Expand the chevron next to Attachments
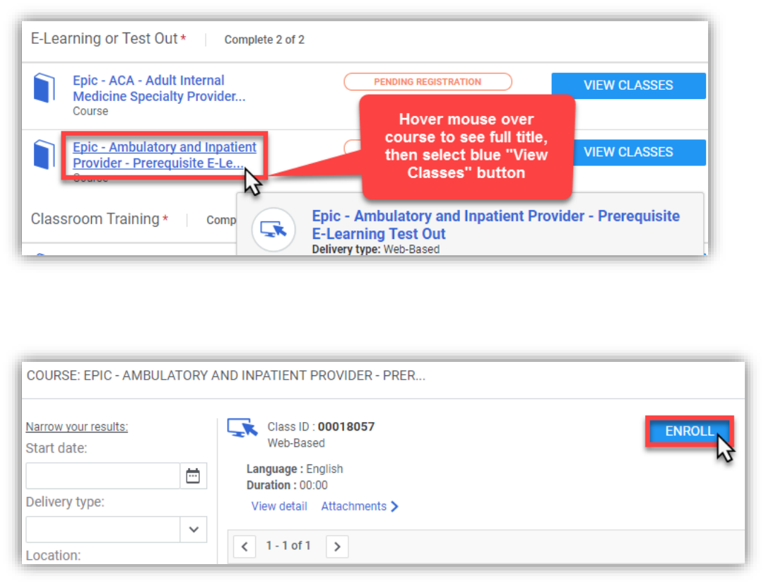 point(395,506)
